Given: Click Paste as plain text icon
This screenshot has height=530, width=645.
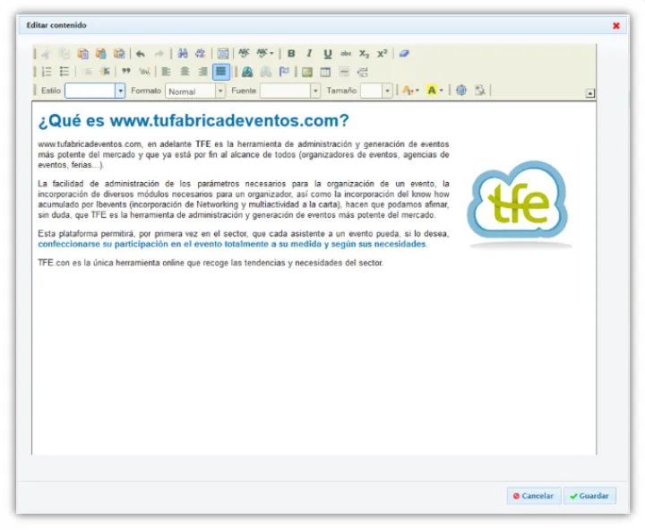Looking at the screenshot, I should [100, 54].
